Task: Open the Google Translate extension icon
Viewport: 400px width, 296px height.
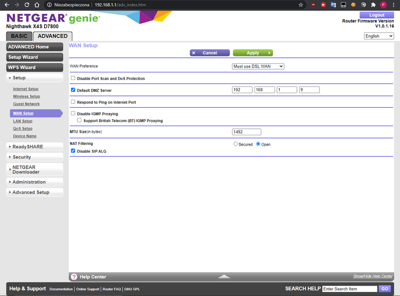Action: pyautogui.click(x=333, y=5)
